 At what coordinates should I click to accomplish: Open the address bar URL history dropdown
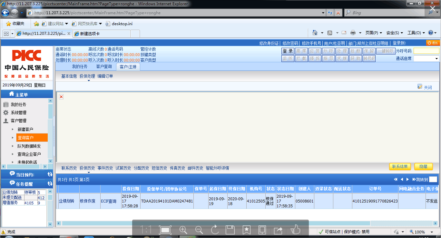coord(323,13)
